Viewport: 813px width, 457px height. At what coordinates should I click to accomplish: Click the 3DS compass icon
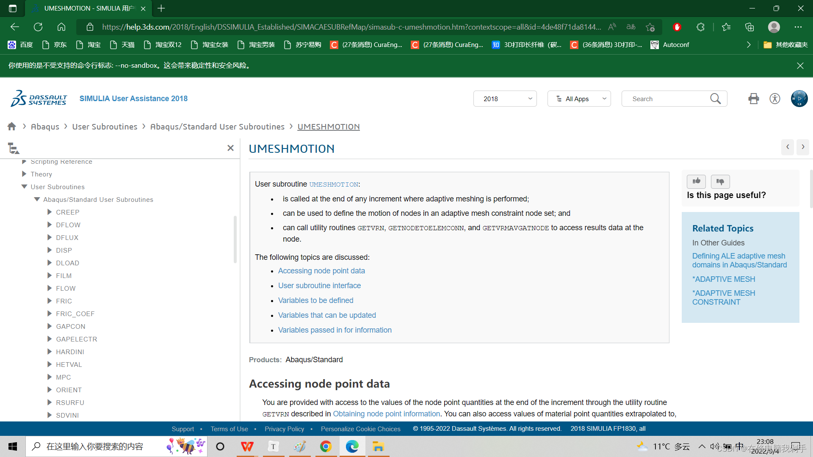pyautogui.click(x=799, y=99)
